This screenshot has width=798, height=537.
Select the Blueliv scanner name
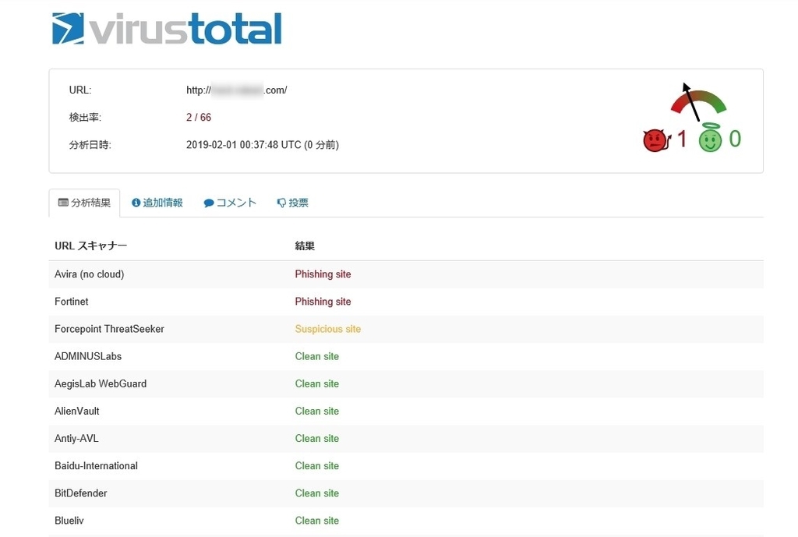tap(69, 521)
